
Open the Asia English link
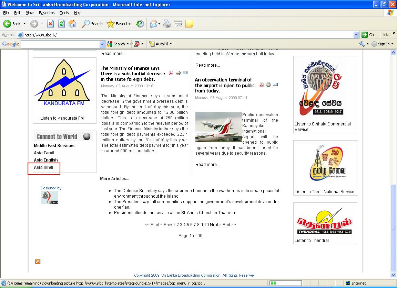pos(46,160)
